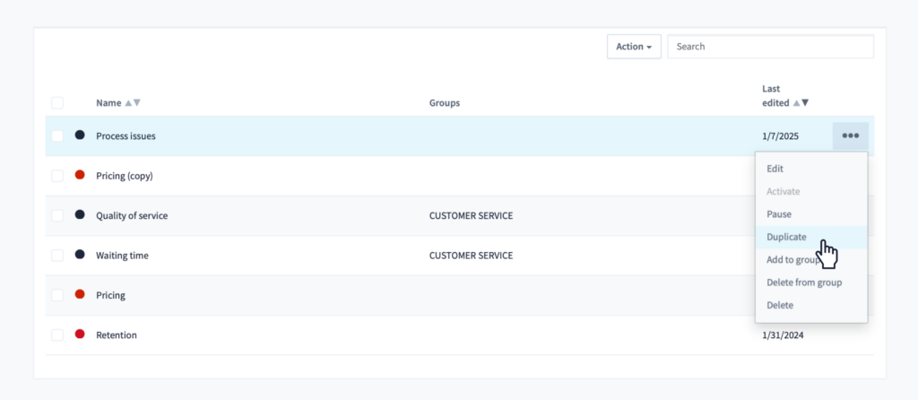Check the Quality of service row checkbox
The width and height of the screenshot is (918, 400).
pyautogui.click(x=57, y=215)
